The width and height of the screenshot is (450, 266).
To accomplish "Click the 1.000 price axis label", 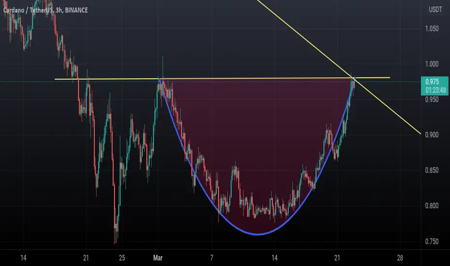I will 432,64.
